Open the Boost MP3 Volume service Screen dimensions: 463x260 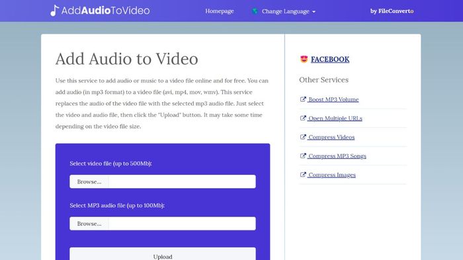(x=333, y=100)
